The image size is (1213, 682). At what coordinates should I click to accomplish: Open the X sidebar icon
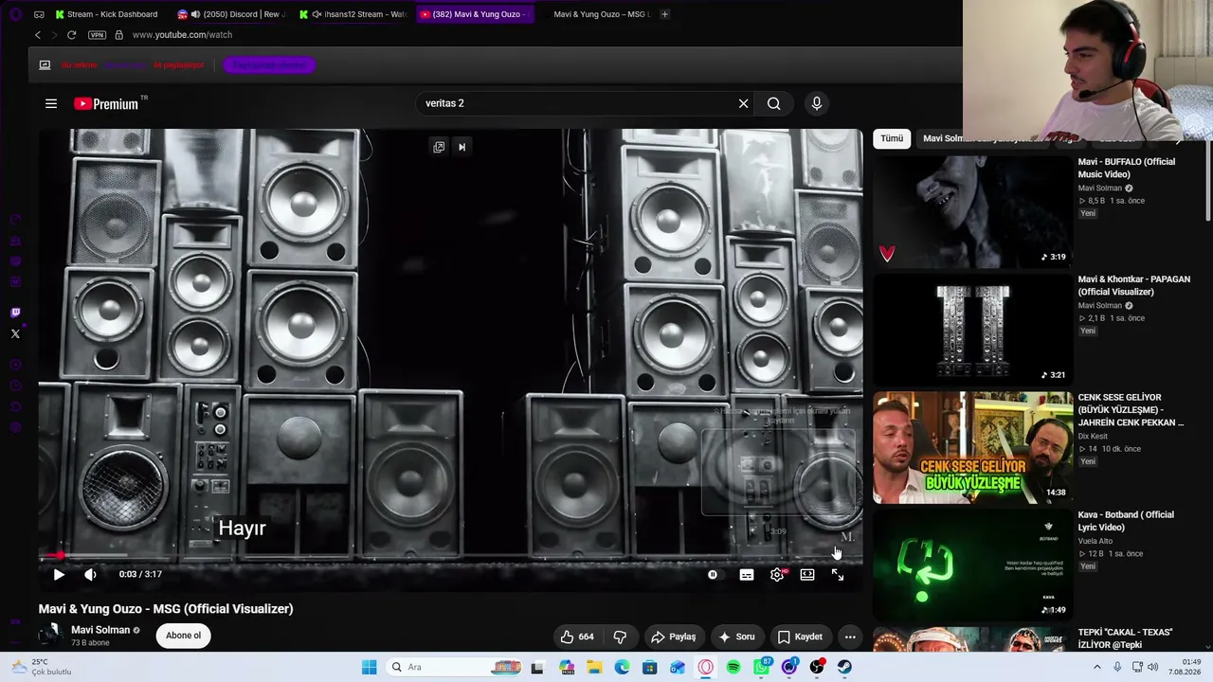click(15, 333)
